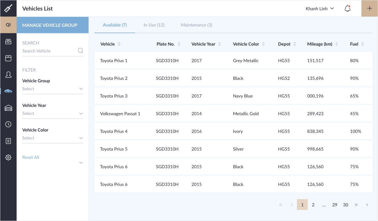This screenshot has width=378, height=221.
Task: Go to pagination page 29
Action: point(335,205)
